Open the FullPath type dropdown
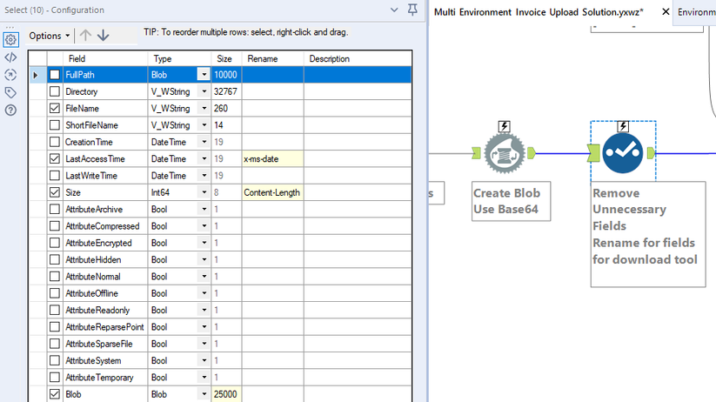The image size is (716, 402). (204, 75)
